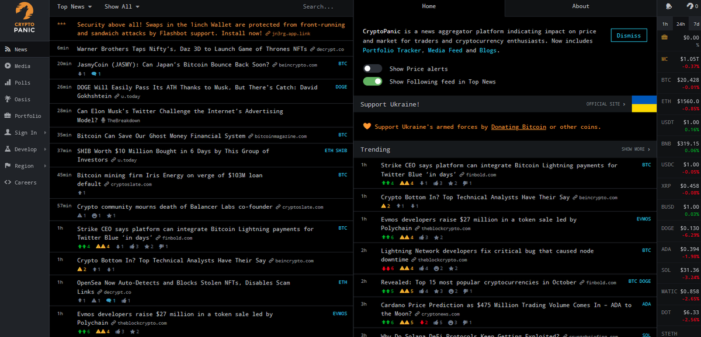The image size is (701, 337).
Task: Click the portfolio briefcase icon in price ticker
Action: (665, 37)
